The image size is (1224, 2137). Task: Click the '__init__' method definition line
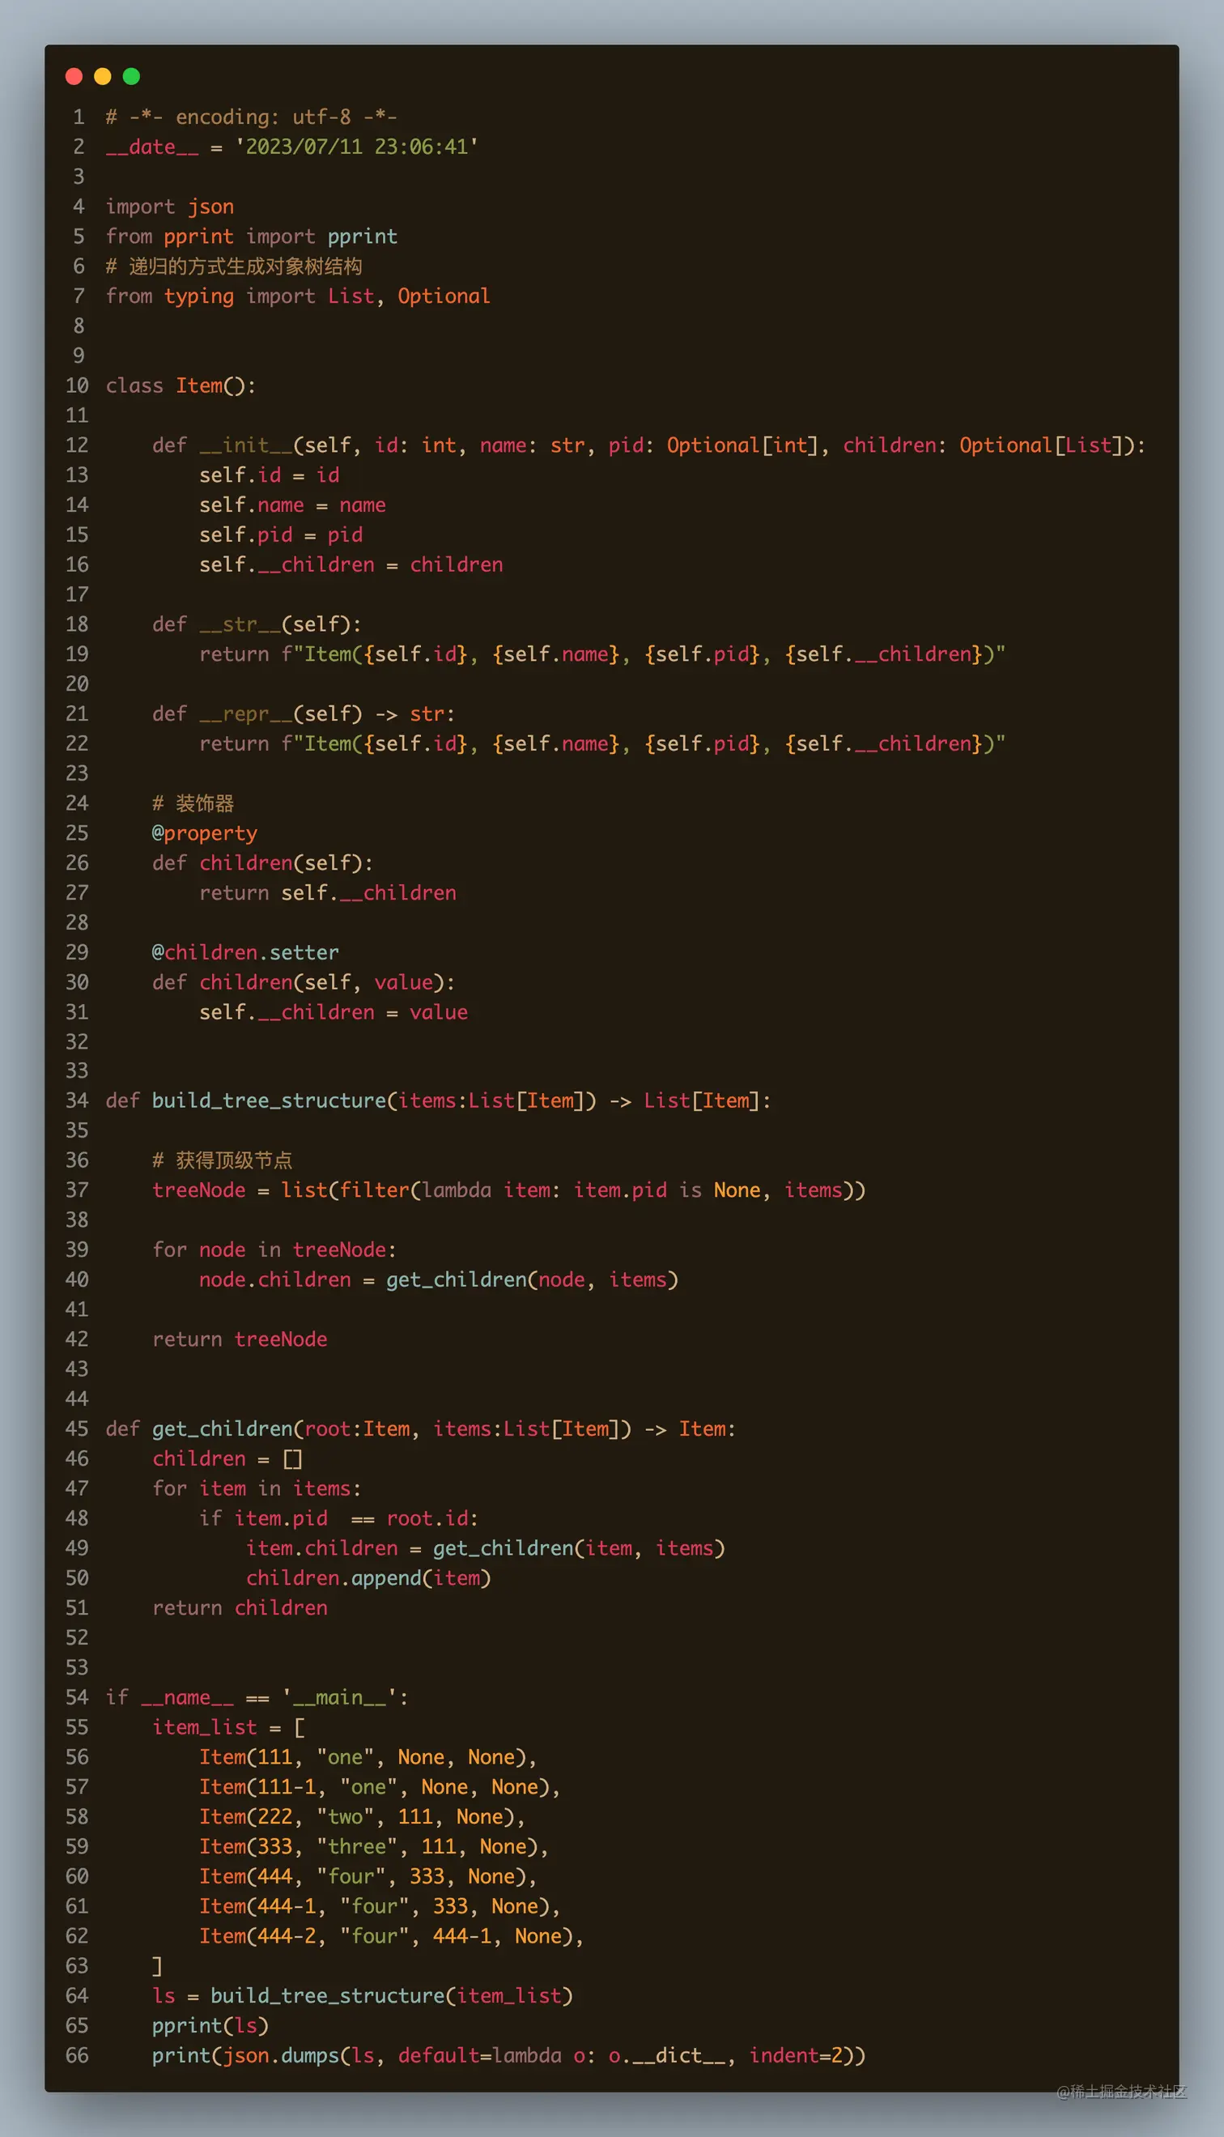tap(649, 445)
